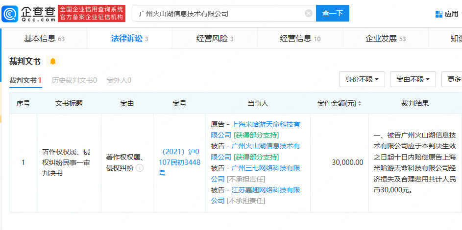Image resolution: width=462 pixels, height=230 pixels.
Task: Click the 案号 column header
Action: point(179,104)
